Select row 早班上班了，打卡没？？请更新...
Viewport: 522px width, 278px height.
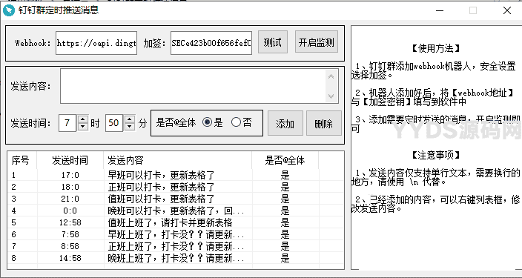pyautogui.click(x=176, y=234)
